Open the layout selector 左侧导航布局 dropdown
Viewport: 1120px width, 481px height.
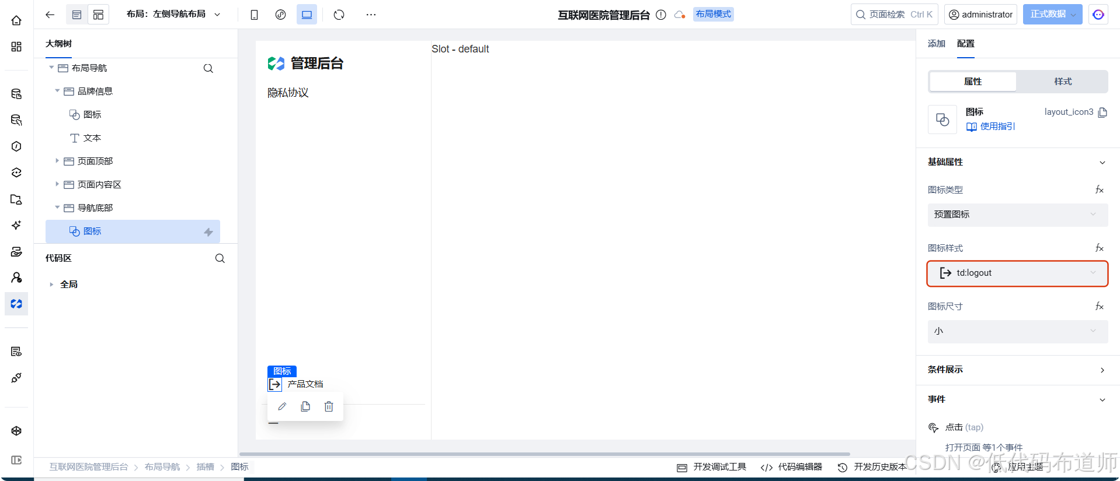173,14
